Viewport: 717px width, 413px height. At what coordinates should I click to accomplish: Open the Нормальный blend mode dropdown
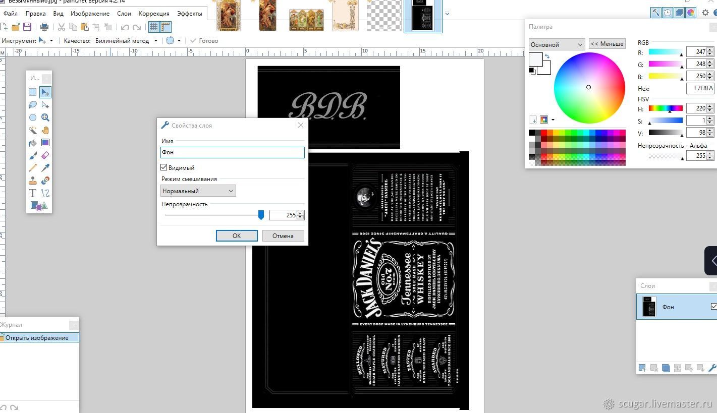tap(198, 191)
